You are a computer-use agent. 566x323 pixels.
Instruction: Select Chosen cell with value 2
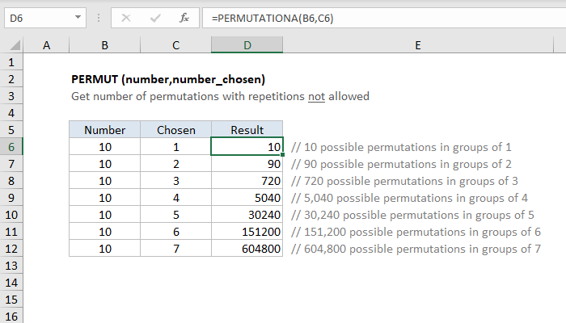pyautogui.click(x=175, y=164)
